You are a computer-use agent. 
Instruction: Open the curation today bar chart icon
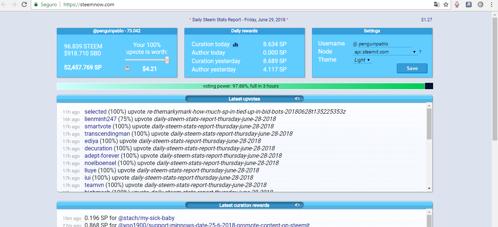point(235,44)
